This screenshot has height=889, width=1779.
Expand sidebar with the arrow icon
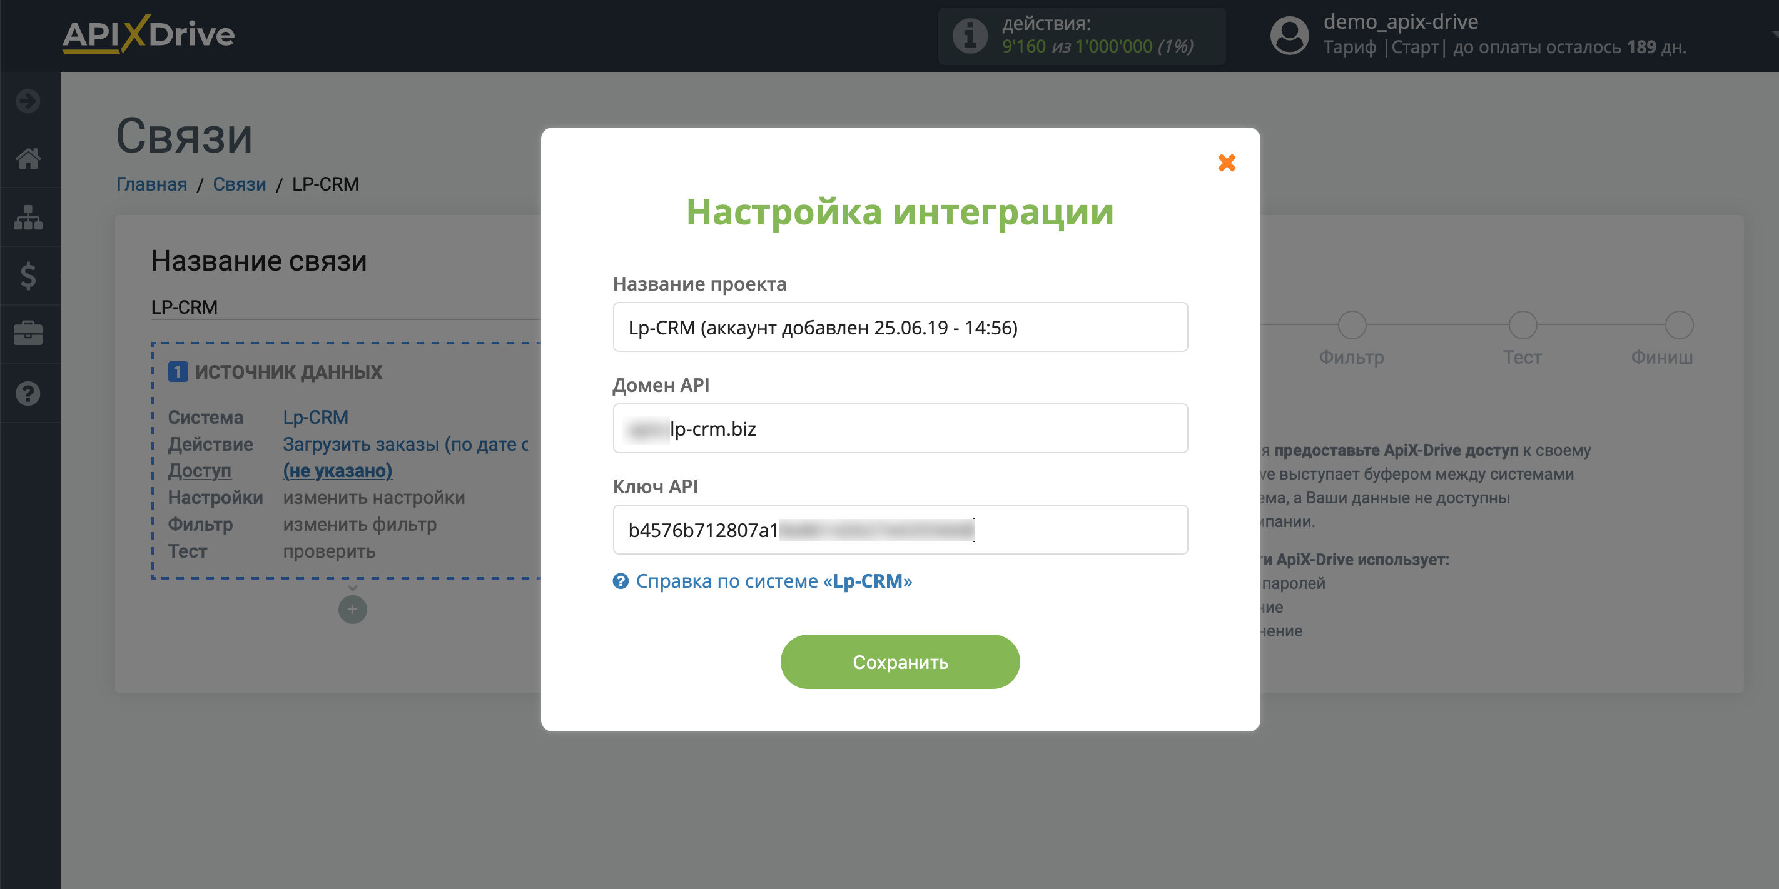click(28, 101)
